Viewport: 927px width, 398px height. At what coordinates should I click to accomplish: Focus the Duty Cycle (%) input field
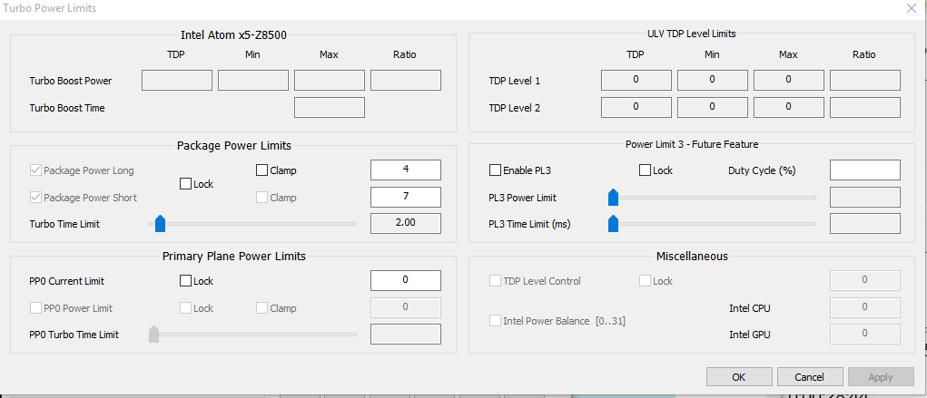(865, 170)
